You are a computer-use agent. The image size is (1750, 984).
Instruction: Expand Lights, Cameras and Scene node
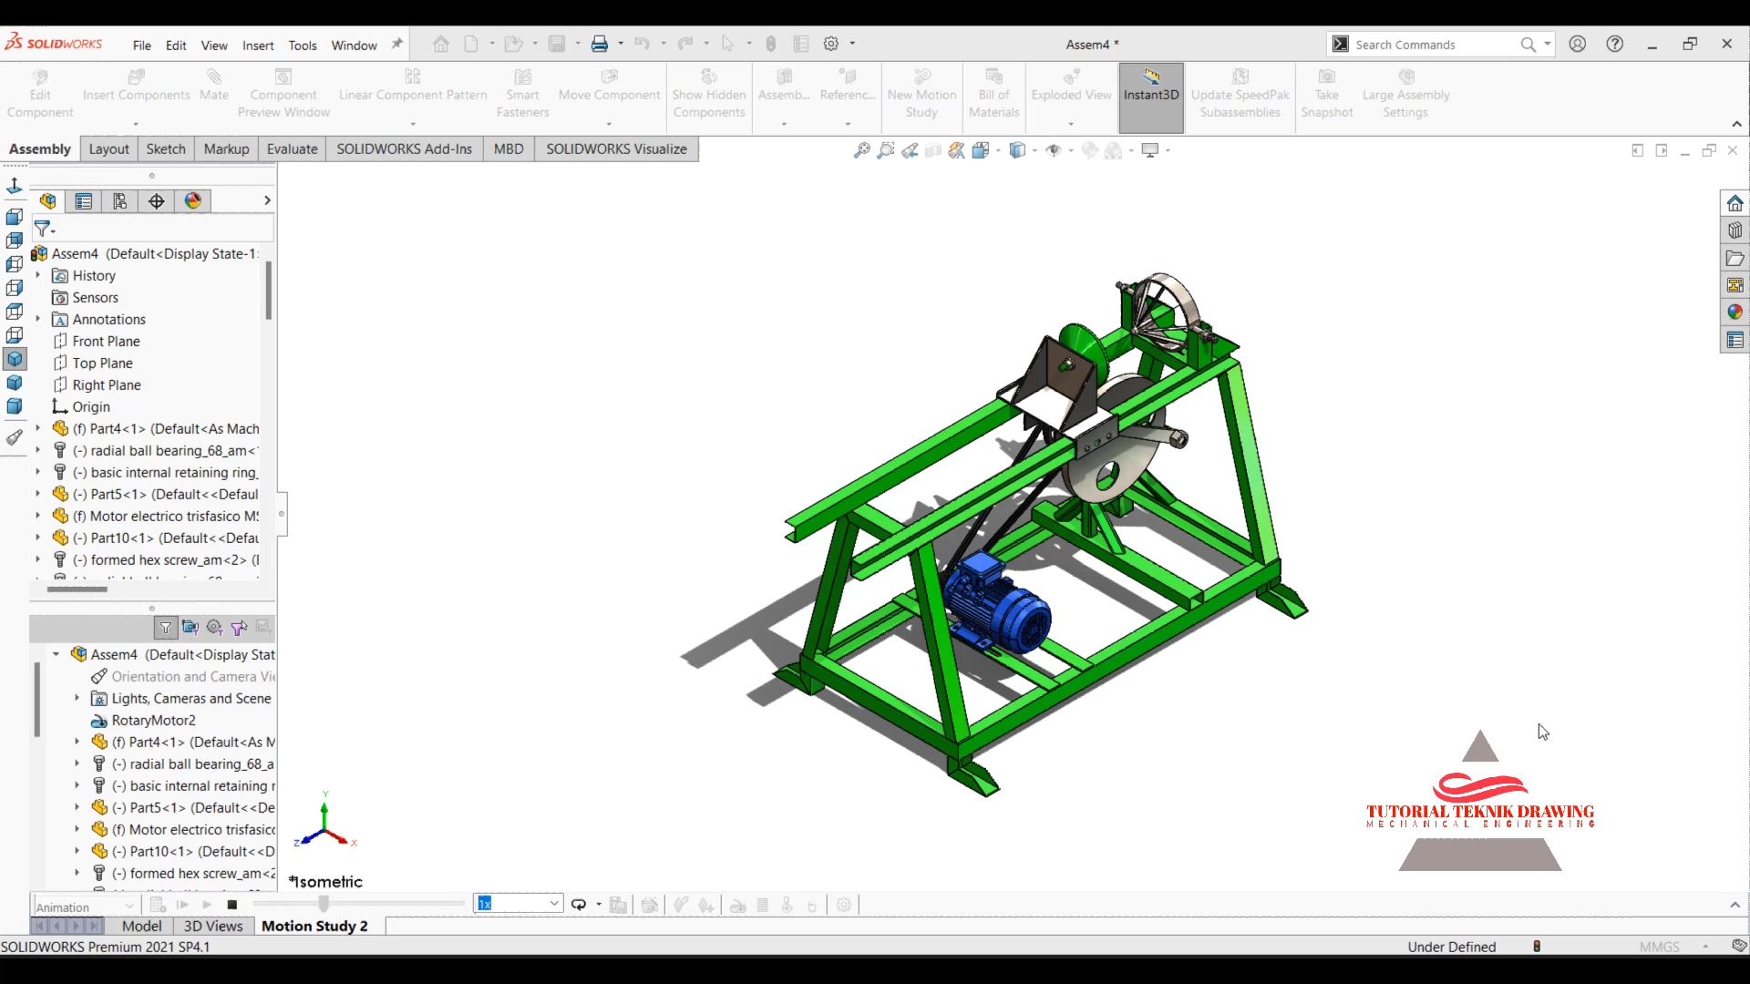[x=77, y=698]
